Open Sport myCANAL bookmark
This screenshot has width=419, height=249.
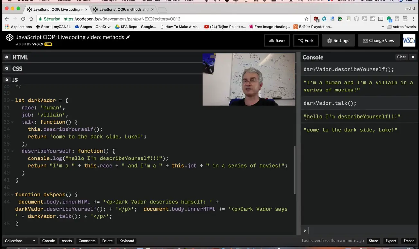click(53, 27)
